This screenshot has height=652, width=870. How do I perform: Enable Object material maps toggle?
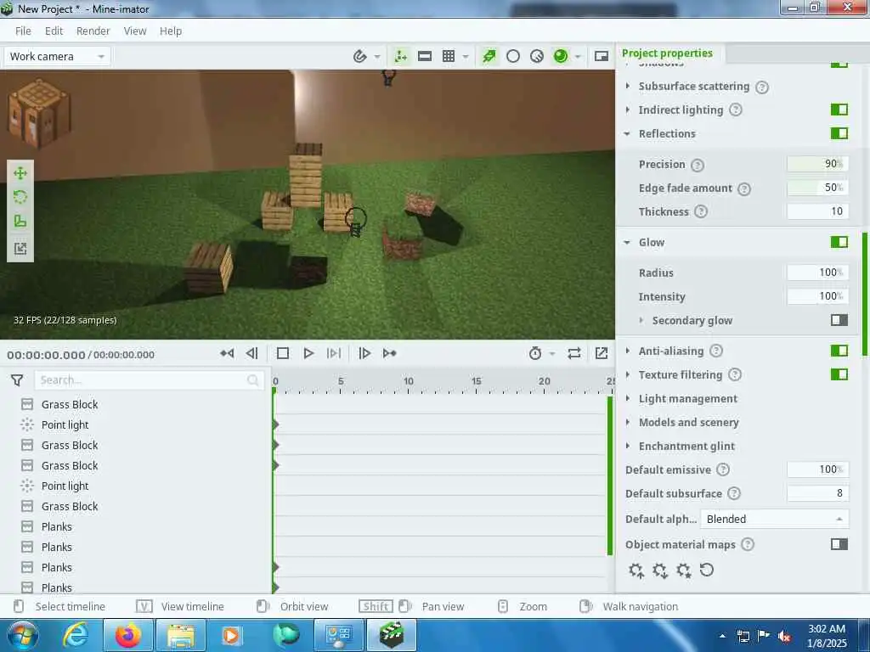[839, 544]
